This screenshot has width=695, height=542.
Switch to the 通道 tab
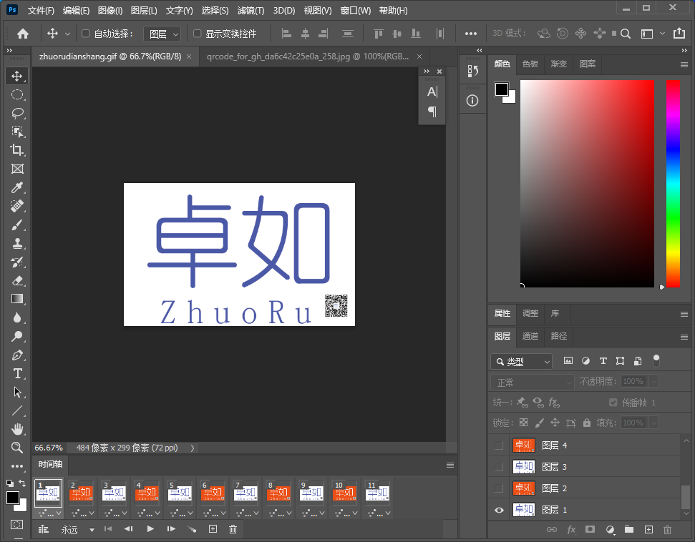[530, 336]
